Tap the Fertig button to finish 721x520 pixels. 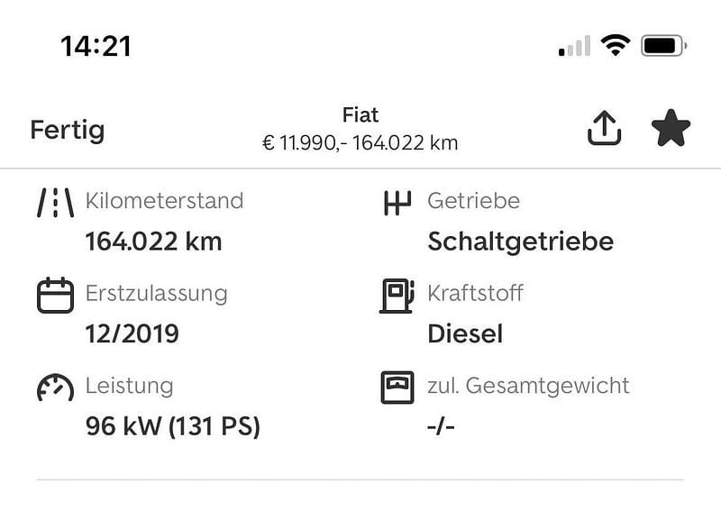pos(67,129)
